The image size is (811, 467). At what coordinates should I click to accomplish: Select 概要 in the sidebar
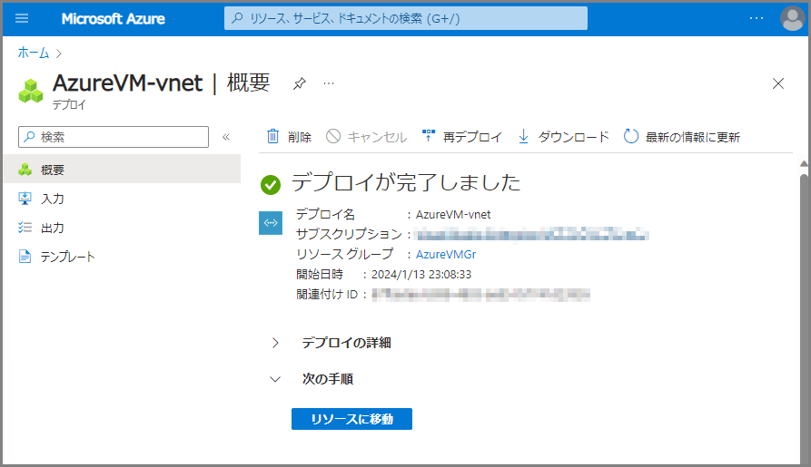122,170
